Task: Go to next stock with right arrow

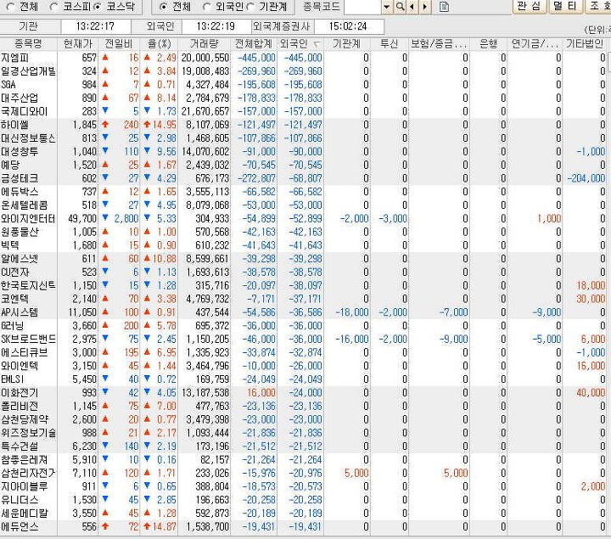Action: click(x=425, y=7)
